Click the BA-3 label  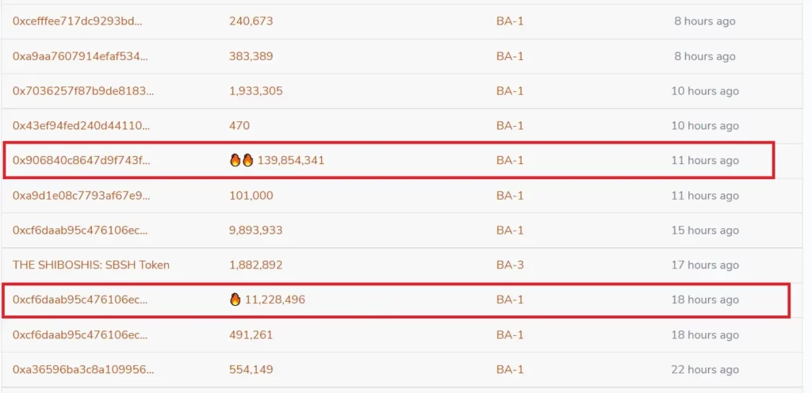(510, 265)
